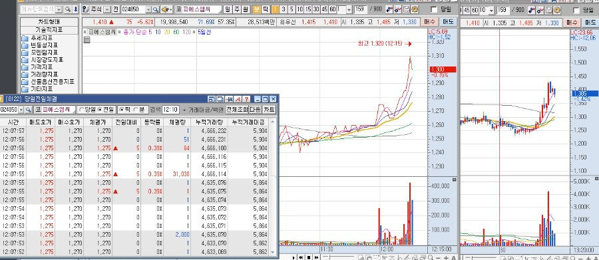This screenshot has height=260, width=599.
Task: Click the 전체조회 button in trade window
Action: pyautogui.click(x=237, y=110)
